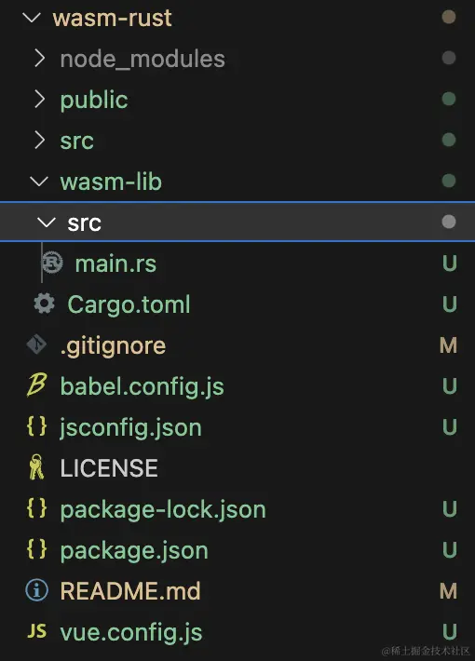Click the Rust icon beside main.rs
475x661 pixels.
tap(52, 263)
